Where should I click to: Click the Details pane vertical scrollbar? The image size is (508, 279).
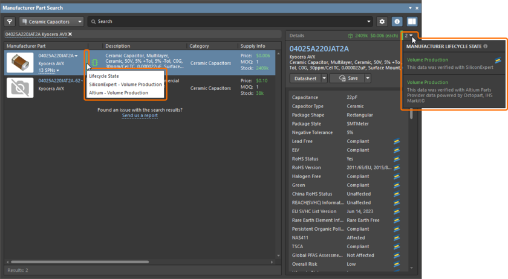click(x=411, y=115)
